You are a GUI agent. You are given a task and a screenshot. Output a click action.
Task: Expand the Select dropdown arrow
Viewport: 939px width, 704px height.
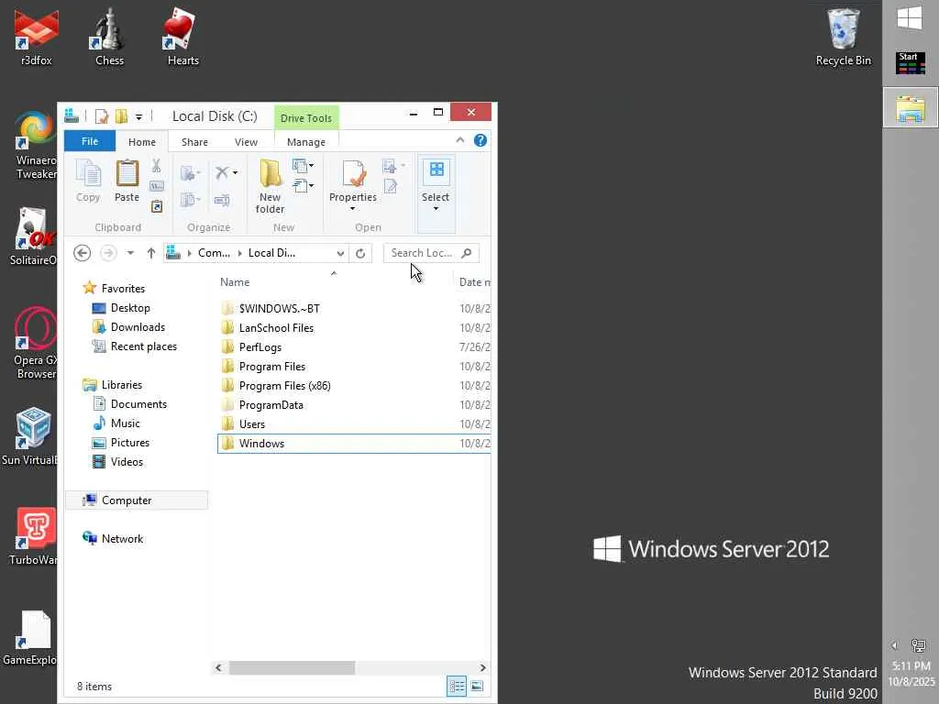point(436,209)
